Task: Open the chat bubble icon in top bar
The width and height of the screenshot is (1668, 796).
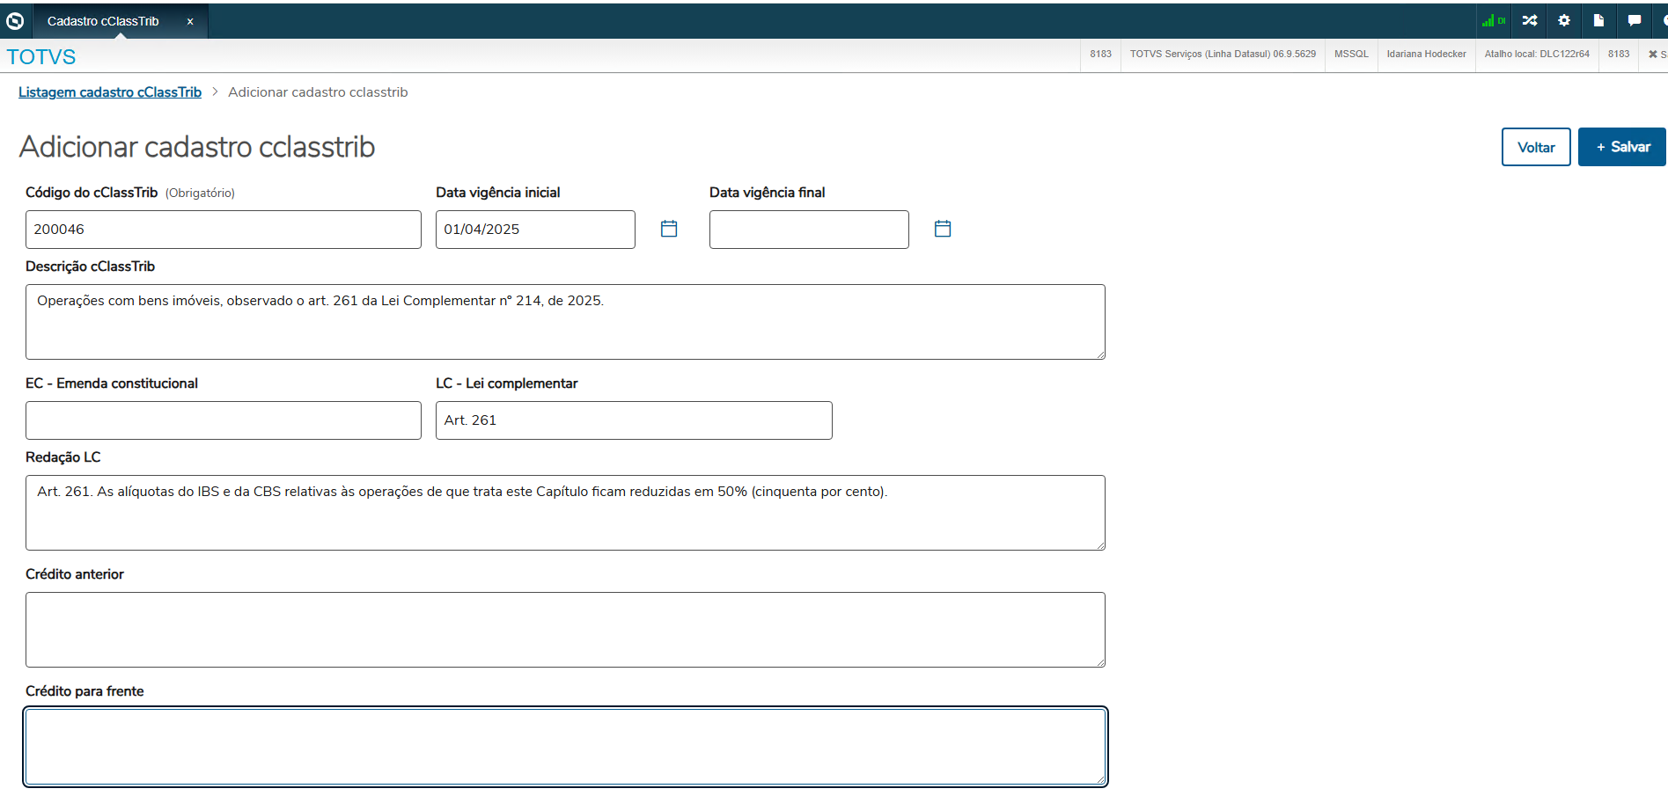Action: tap(1634, 20)
